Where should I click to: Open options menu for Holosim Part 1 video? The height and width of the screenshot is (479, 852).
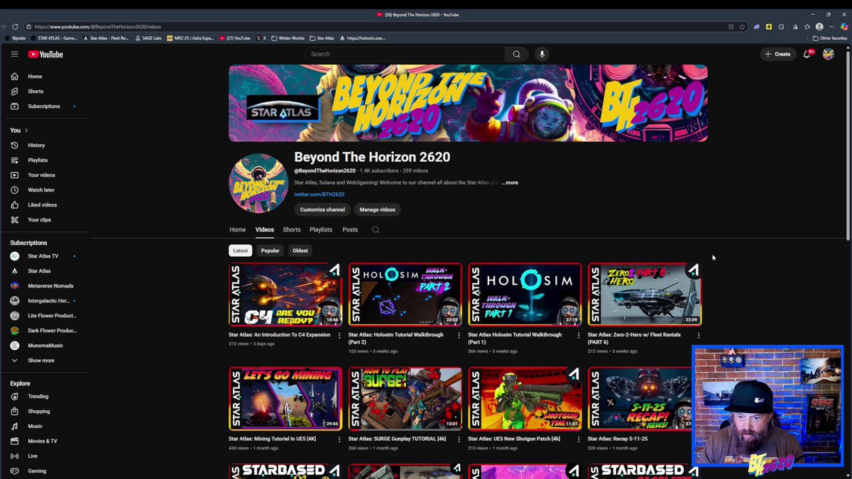pyautogui.click(x=579, y=336)
